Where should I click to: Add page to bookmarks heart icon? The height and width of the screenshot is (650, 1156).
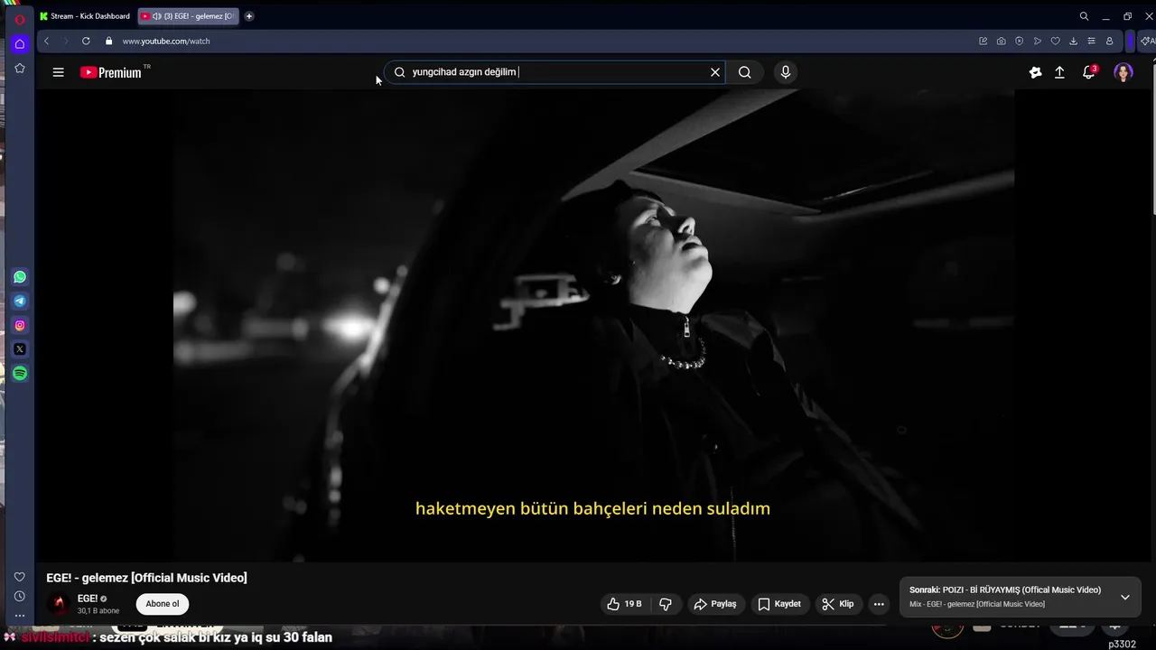(1055, 41)
